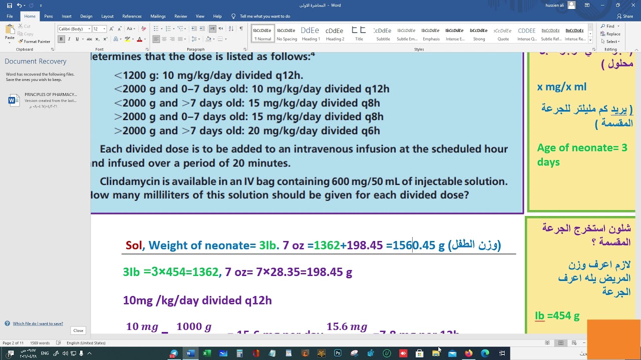Toggle Bold formatting

pyautogui.click(x=61, y=39)
